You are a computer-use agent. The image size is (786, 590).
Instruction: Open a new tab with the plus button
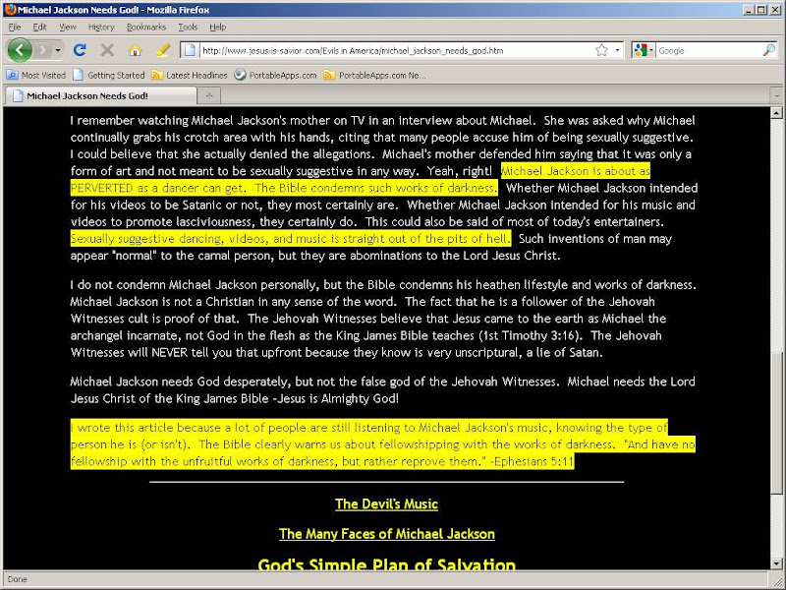point(209,95)
